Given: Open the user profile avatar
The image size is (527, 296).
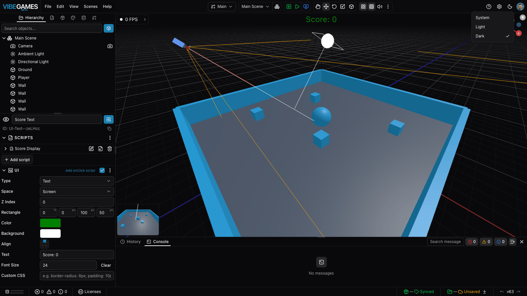Looking at the screenshot, I should point(520,7).
